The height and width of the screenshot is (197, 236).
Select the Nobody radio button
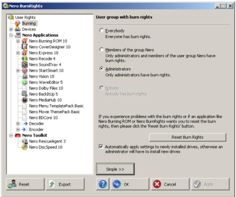(102, 88)
